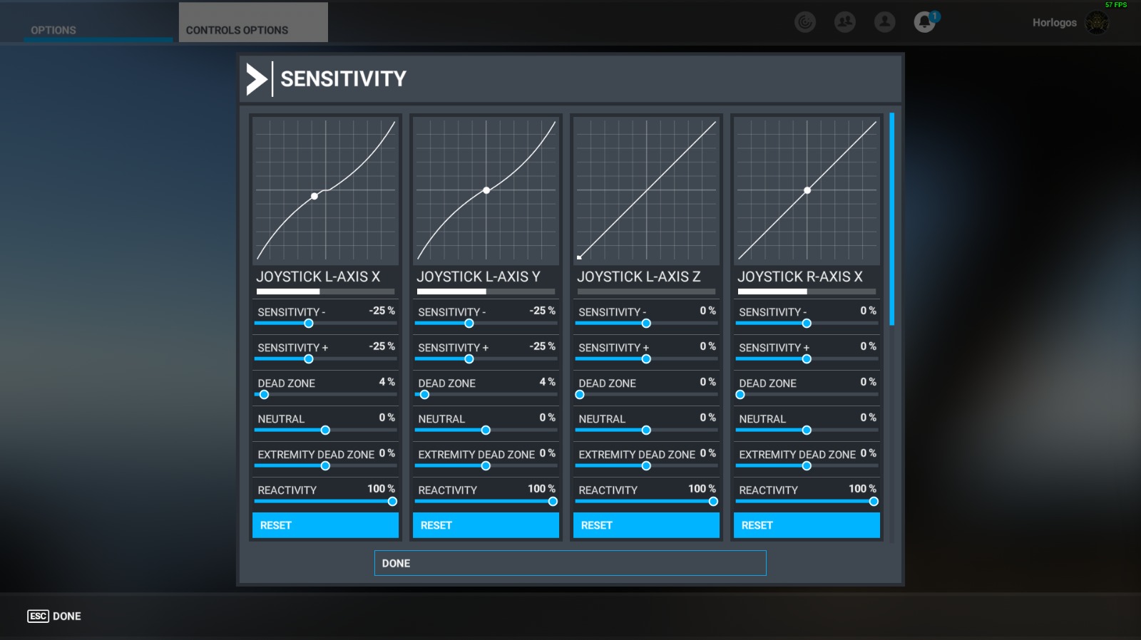Click the Horlogos player avatar
Viewport: 1141px width, 640px height.
1096,23
